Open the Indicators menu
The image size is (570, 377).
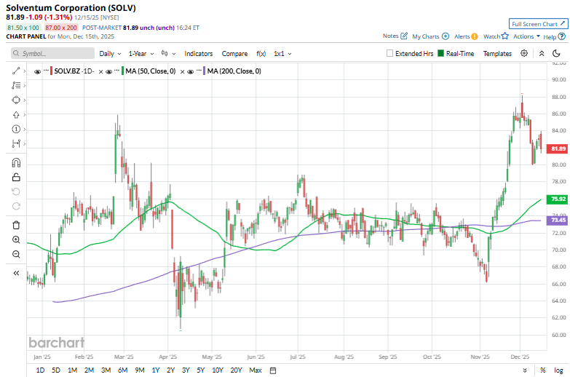[x=199, y=53]
